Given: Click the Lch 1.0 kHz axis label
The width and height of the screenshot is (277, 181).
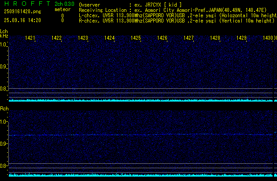Looking at the screenshot, I should coord(4,45).
